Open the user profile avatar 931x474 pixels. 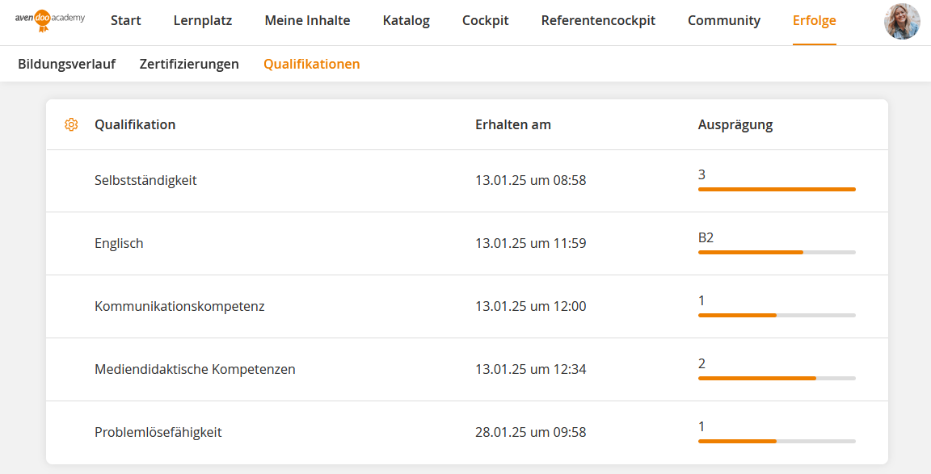click(x=902, y=22)
